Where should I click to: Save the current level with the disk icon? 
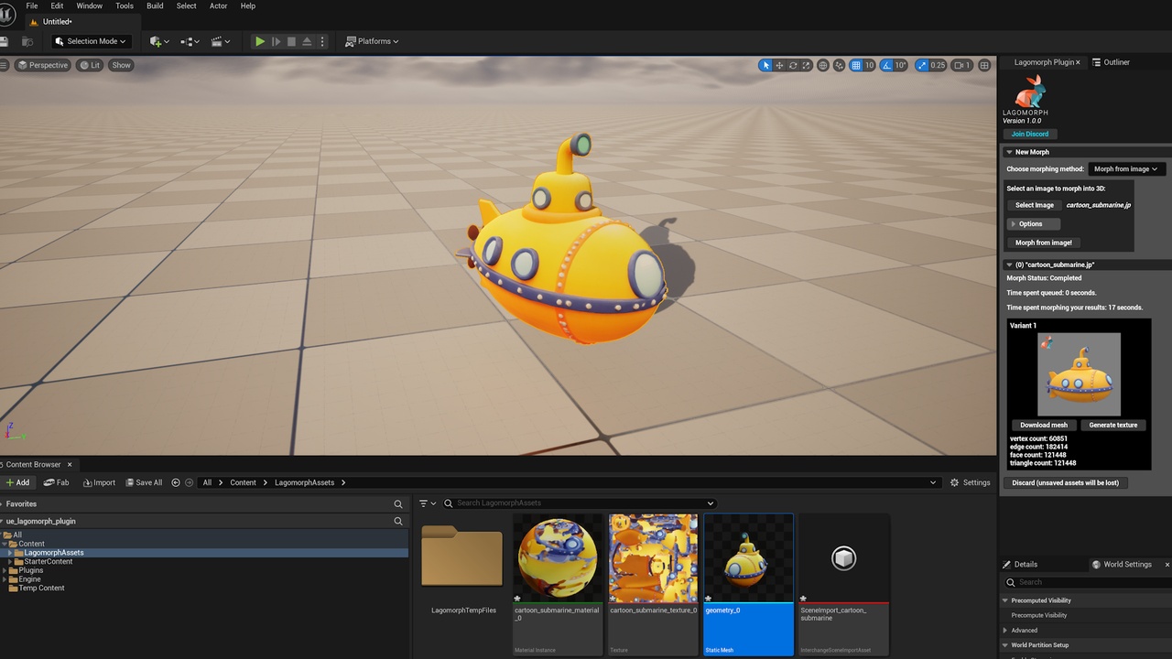click(4, 41)
